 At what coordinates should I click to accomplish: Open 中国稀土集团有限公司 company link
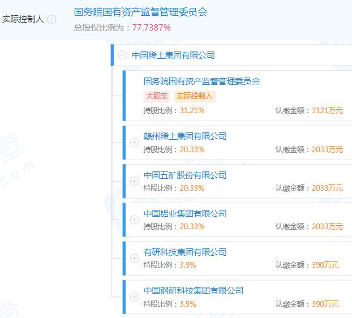point(173,55)
